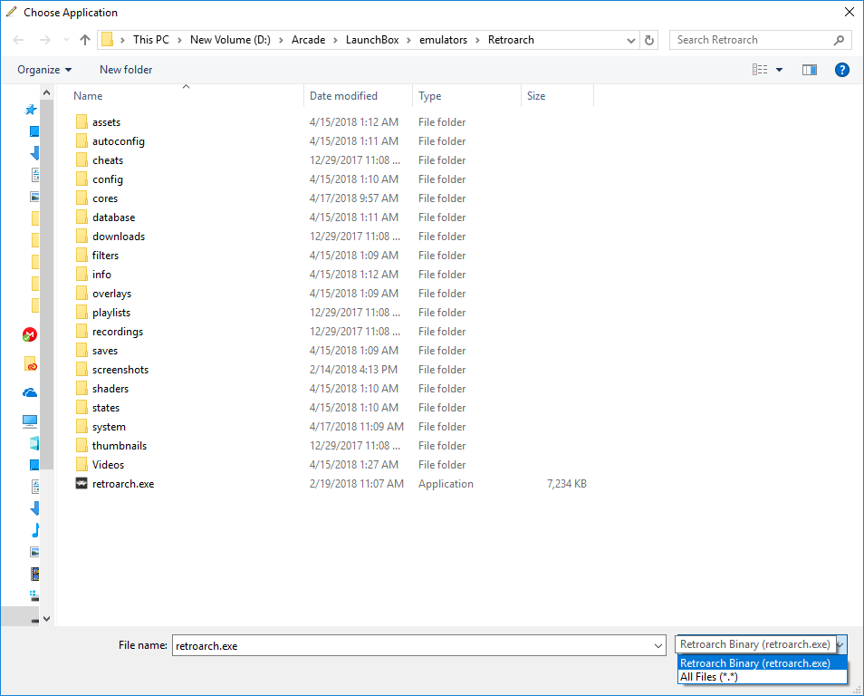Refresh the Retroarch folder view
This screenshot has width=864, height=696.
click(649, 40)
